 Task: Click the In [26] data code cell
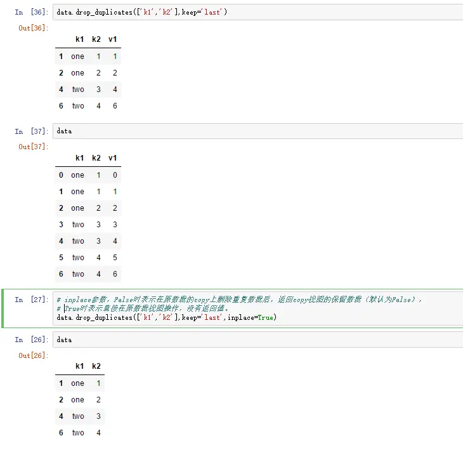click(x=258, y=340)
